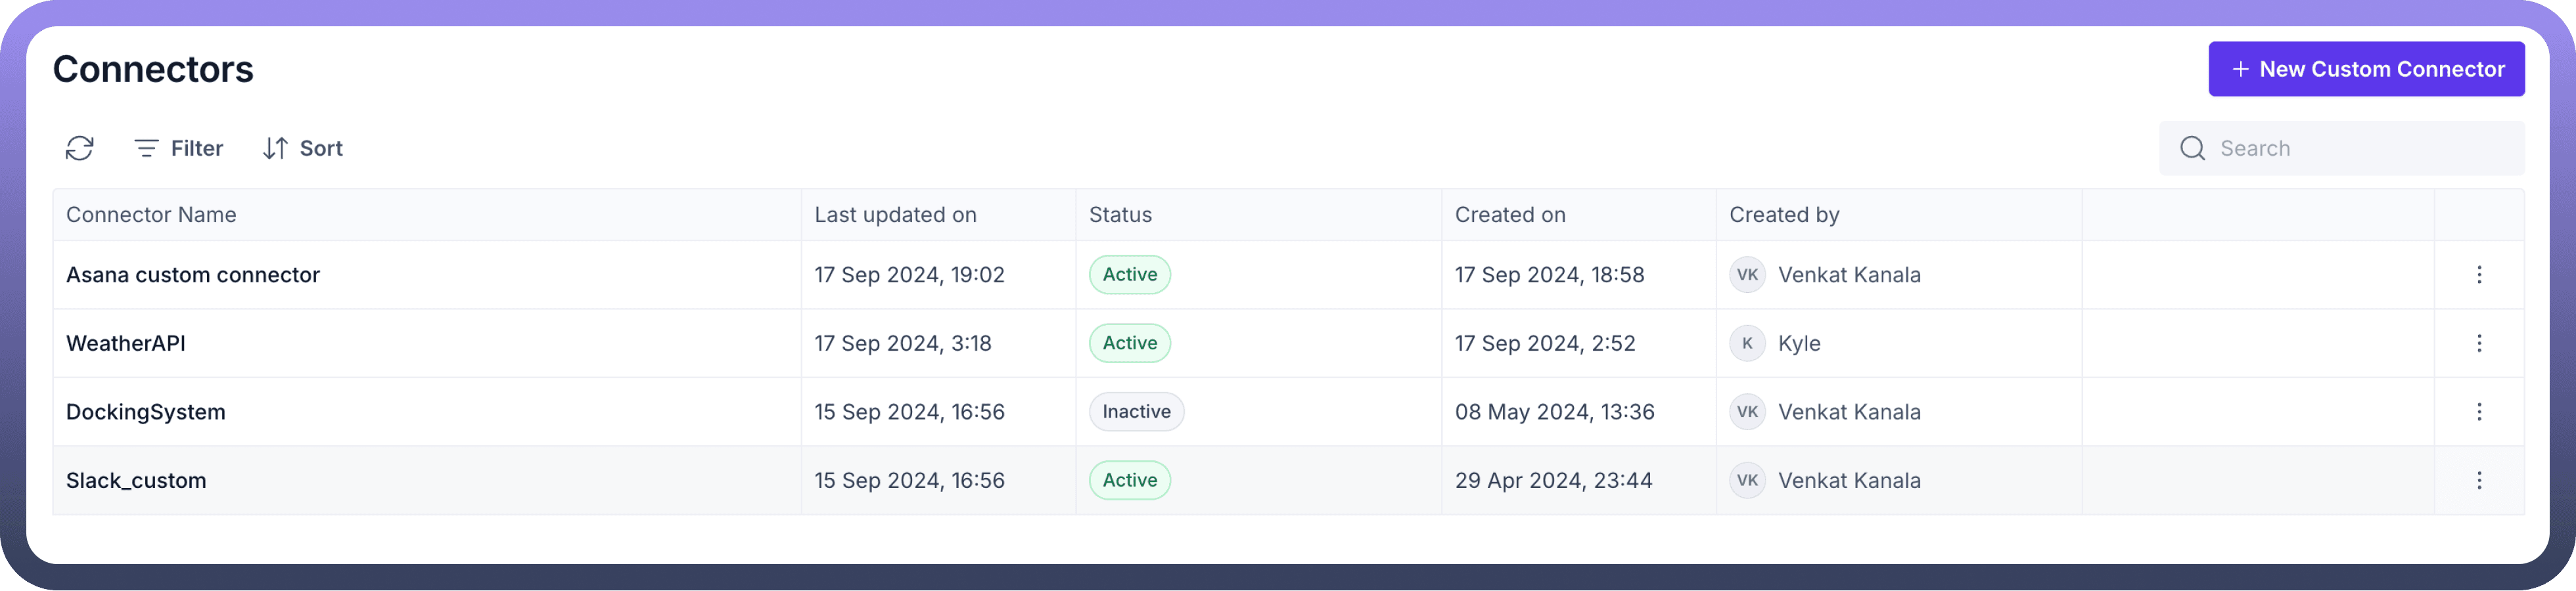Click the Inactive status badge of DockingSystem

(1136, 412)
